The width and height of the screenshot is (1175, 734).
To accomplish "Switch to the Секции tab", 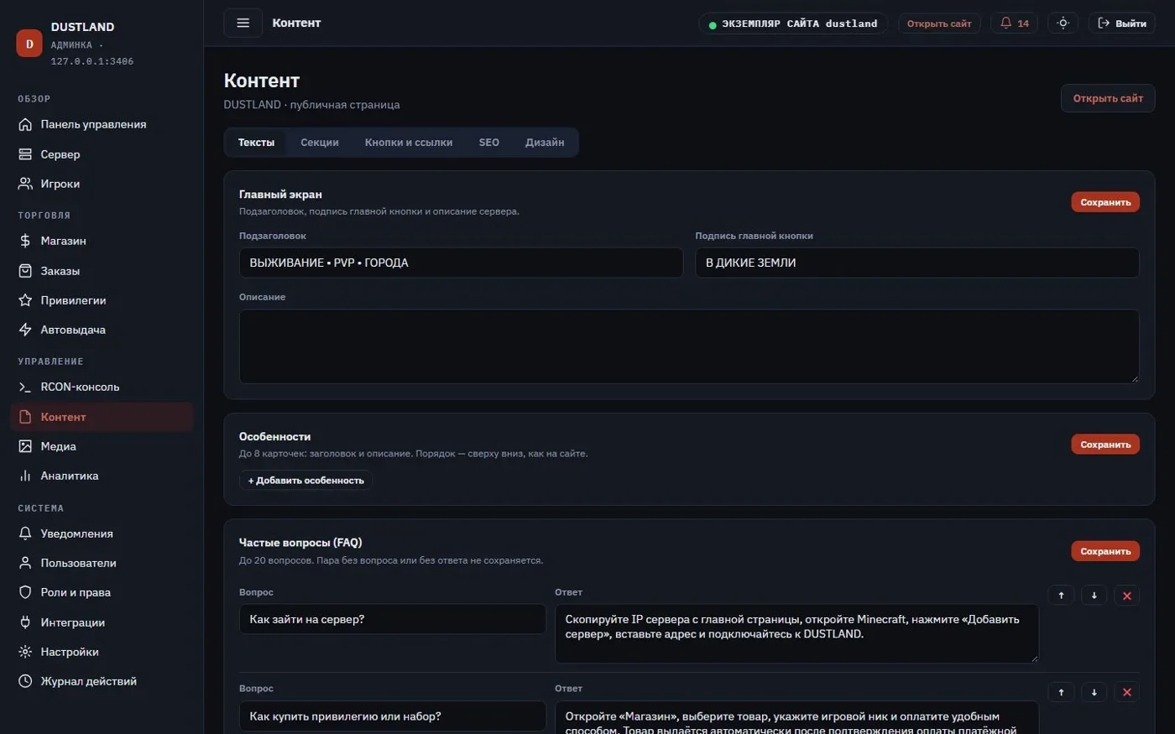I will (x=320, y=143).
